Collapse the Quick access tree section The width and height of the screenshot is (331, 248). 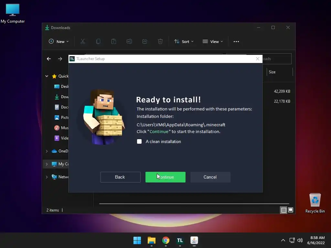tap(47, 76)
